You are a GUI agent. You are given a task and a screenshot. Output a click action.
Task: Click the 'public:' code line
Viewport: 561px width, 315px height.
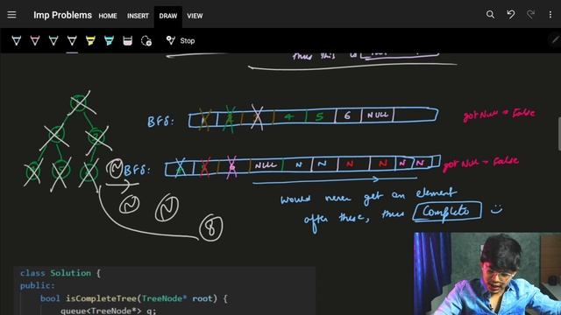[x=38, y=286]
